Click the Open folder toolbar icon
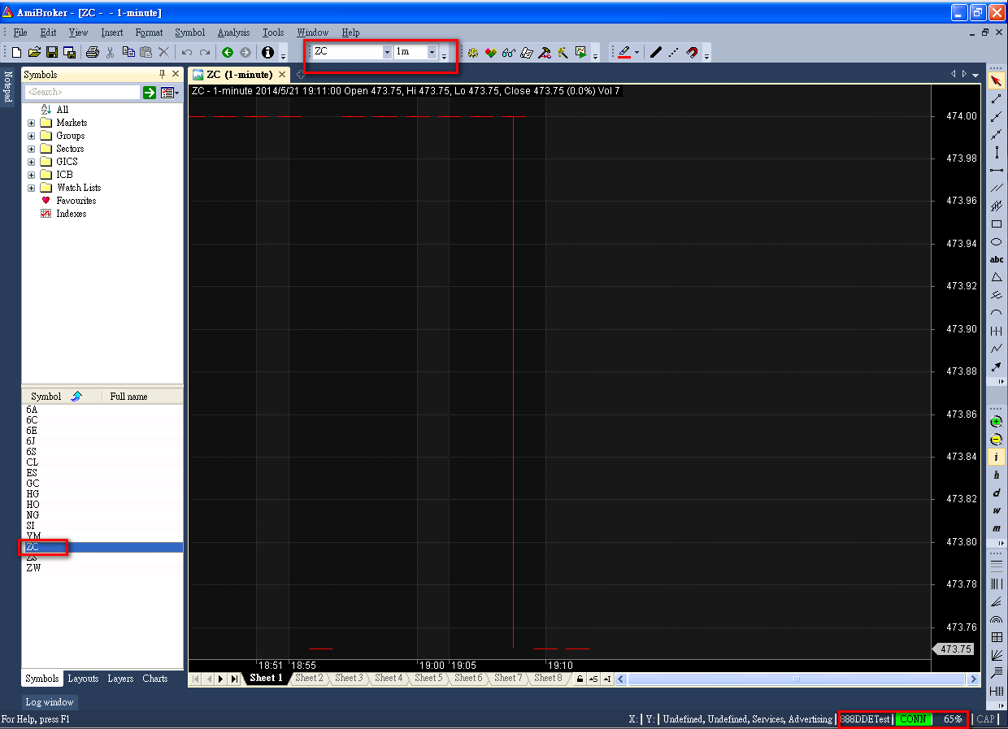The height and width of the screenshot is (729, 1008). (x=34, y=52)
